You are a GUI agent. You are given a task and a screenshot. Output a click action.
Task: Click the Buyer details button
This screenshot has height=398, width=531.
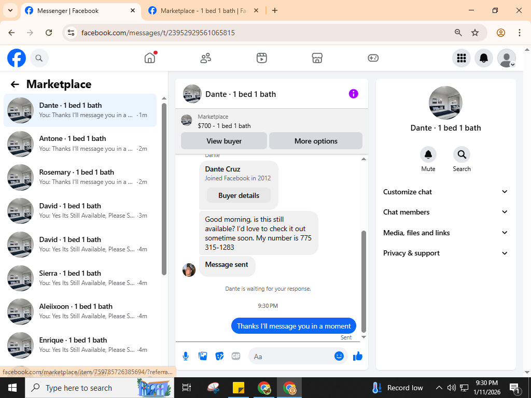(x=239, y=195)
